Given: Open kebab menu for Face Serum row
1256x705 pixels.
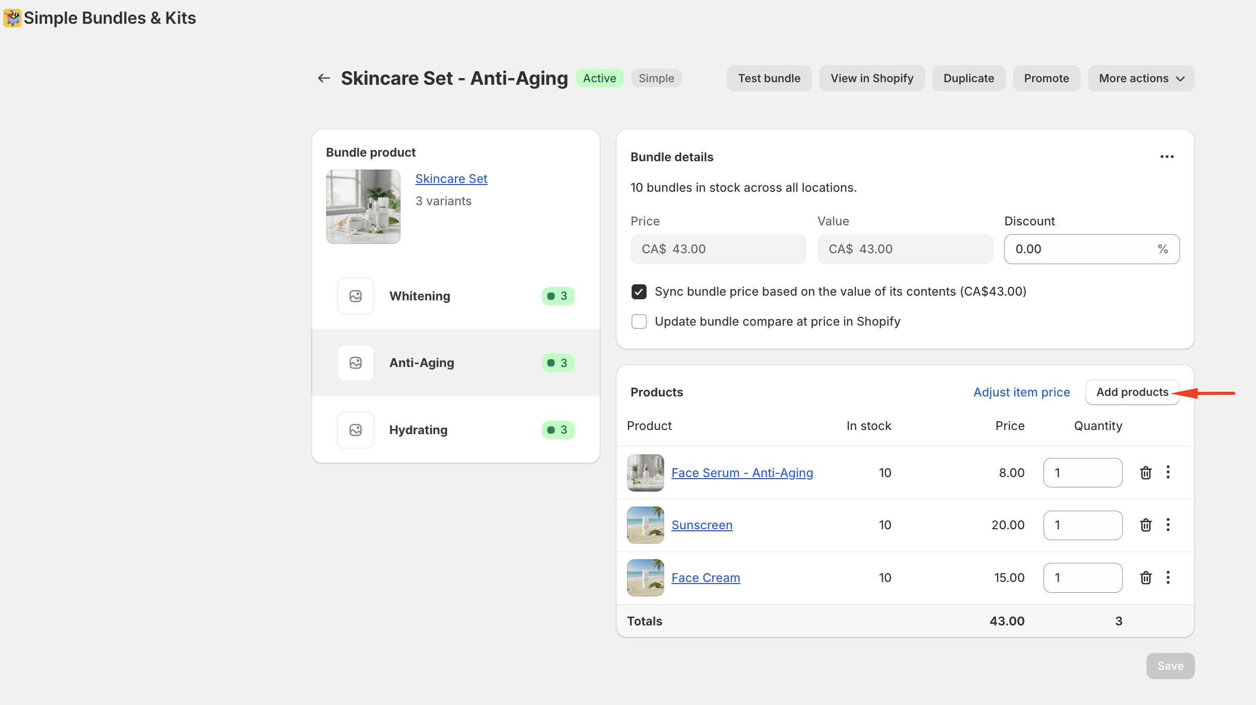Looking at the screenshot, I should [1168, 472].
